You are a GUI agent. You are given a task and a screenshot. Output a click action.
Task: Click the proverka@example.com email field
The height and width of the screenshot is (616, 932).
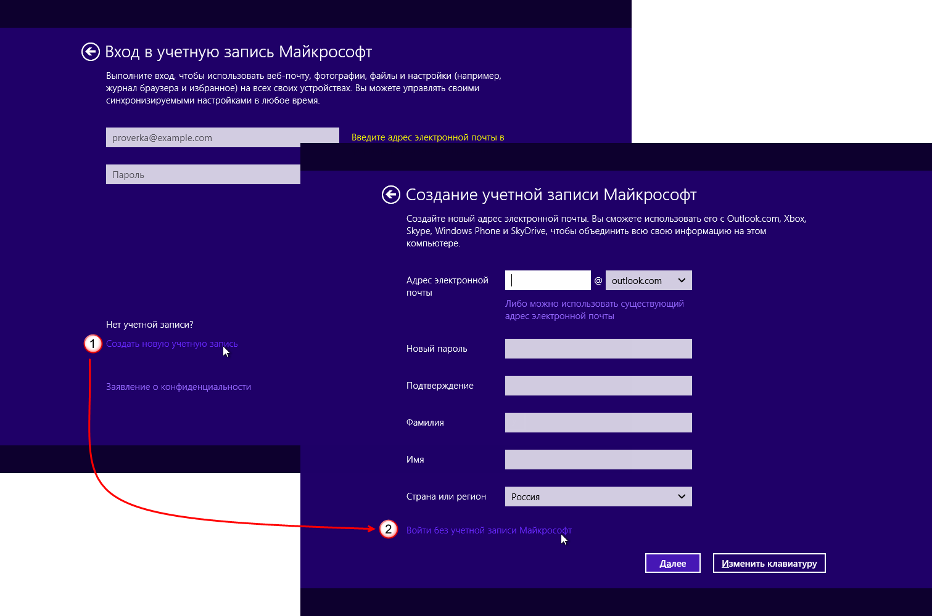[x=223, y=137]
